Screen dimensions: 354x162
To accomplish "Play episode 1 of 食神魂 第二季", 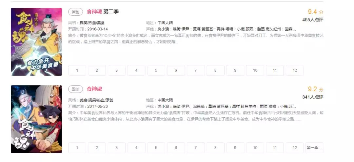I will tap(77, 70).
